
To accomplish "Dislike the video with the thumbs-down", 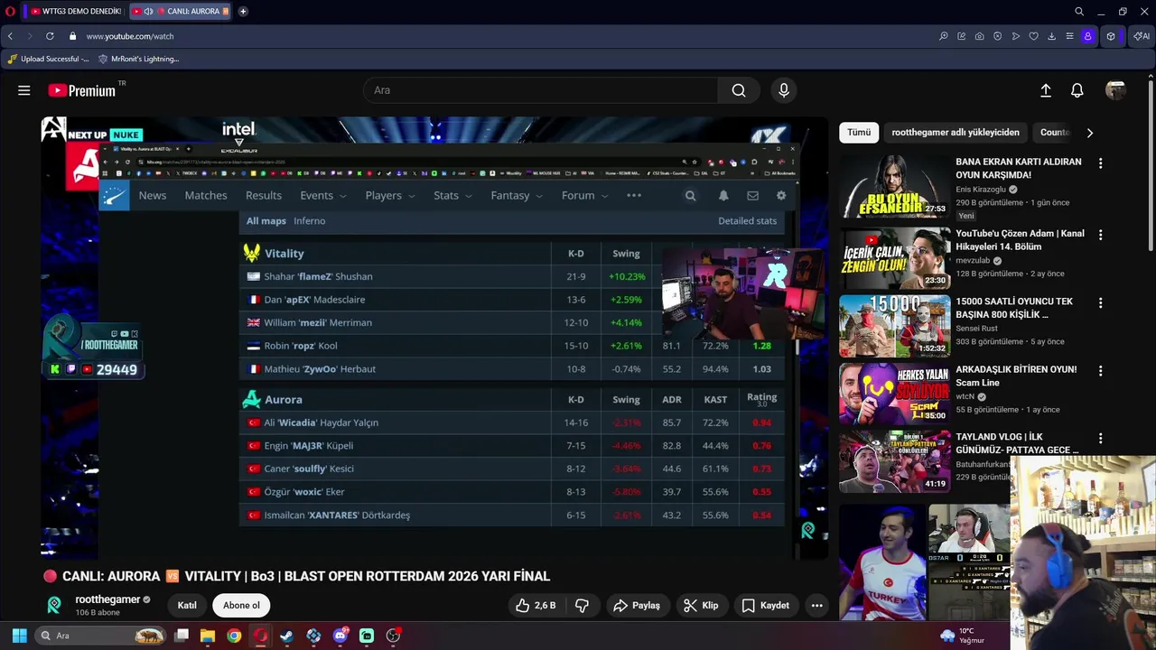I will [x=583, y=606].
